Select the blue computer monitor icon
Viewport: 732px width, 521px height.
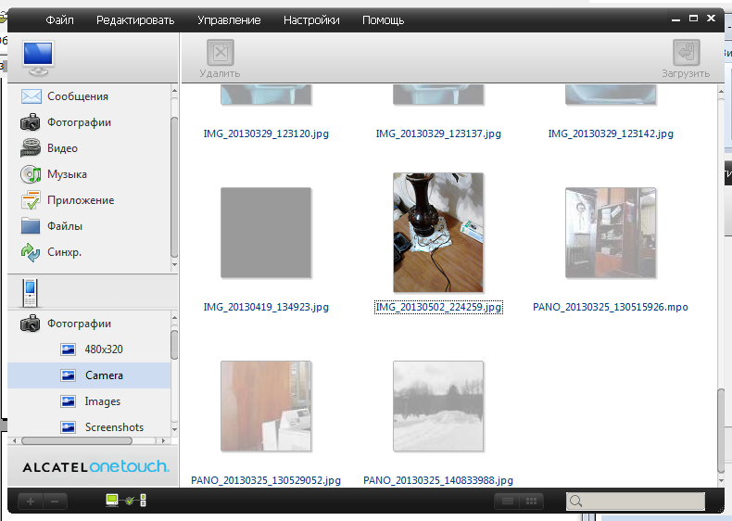click(38, 57)
